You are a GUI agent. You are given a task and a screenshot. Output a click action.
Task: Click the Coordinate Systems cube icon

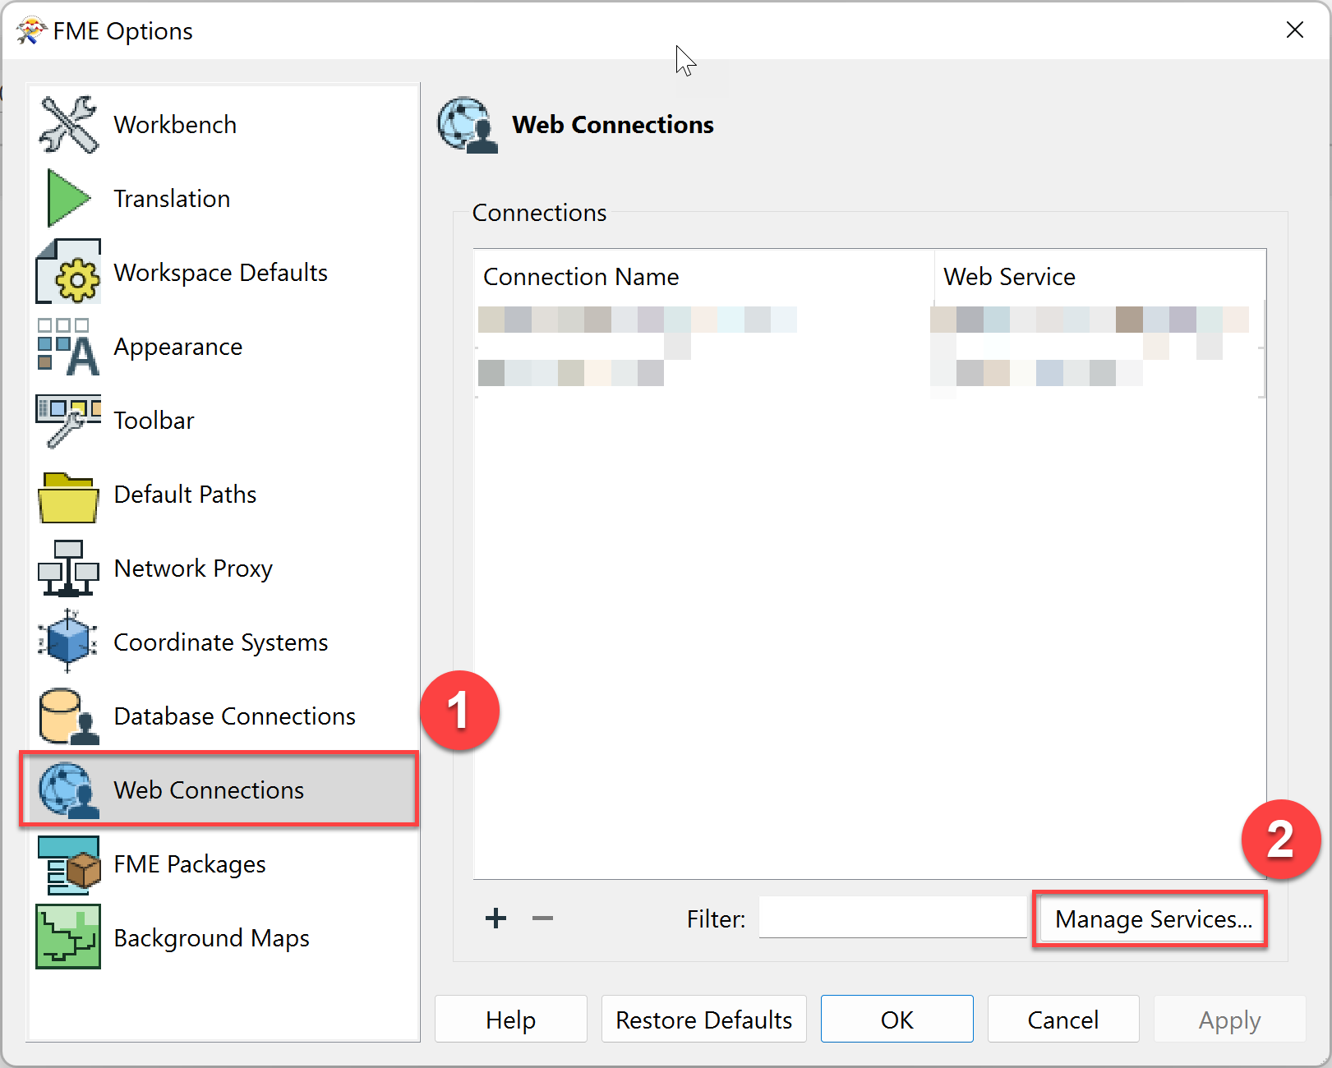(x=68, y=641)
